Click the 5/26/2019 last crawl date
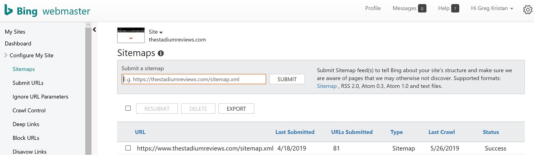The height and width of the screenshot is (155, 534). pyautogui.click(x=445, y=148)
